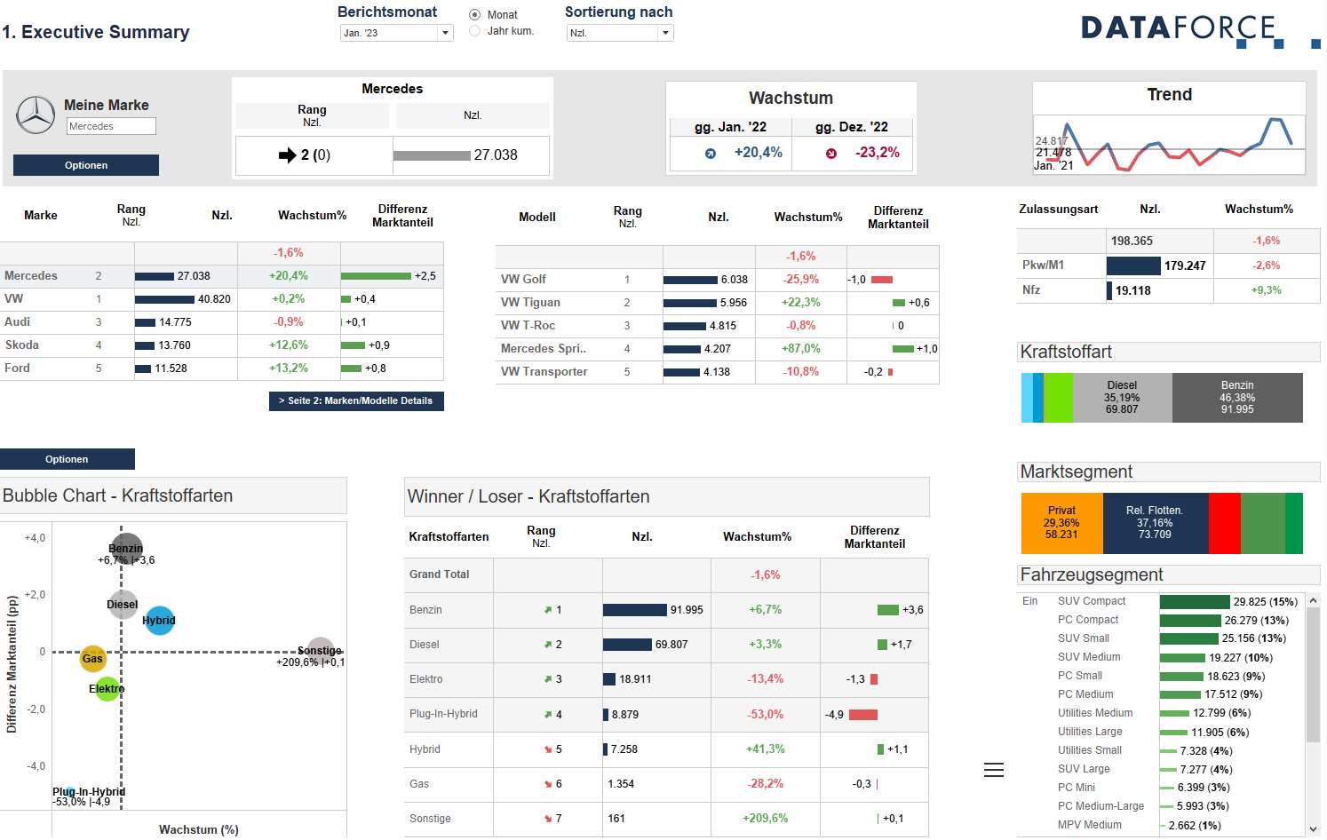
Task: Select the VW row in Marke table
Action: point(222,299)
